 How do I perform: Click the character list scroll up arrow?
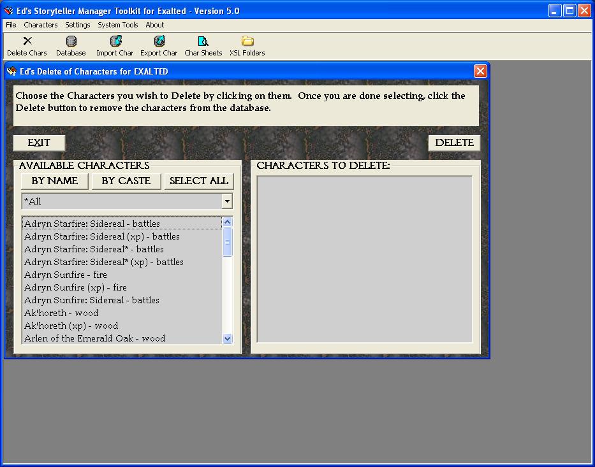pyautogui.click(x=227, y=222)
